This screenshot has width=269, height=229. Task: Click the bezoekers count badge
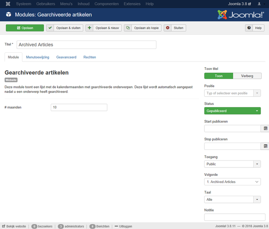click(34, 226)
